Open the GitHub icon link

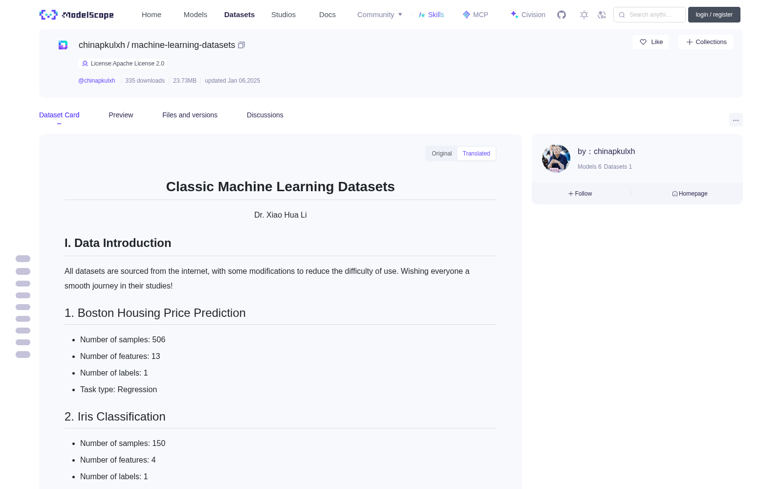(x=562, y=15)
